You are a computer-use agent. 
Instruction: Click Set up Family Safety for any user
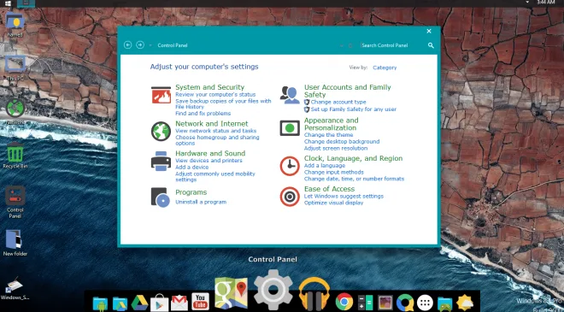[354, 109]
